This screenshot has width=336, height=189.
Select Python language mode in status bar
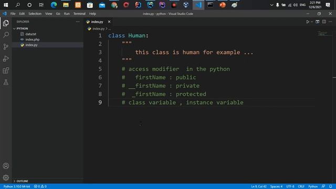313,186
